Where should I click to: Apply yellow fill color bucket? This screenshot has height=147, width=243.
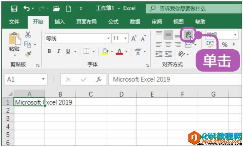pyautogui.click(x=105, y=51)
